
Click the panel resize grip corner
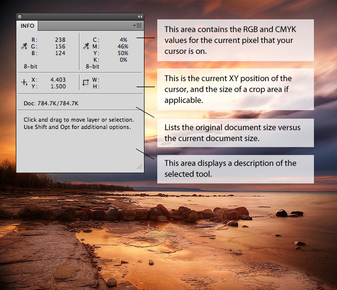(140, 166)
